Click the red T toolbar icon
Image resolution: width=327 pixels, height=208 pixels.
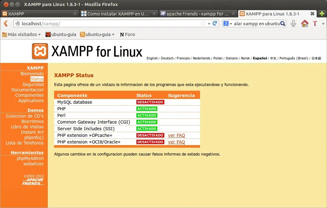click(315, 23)
